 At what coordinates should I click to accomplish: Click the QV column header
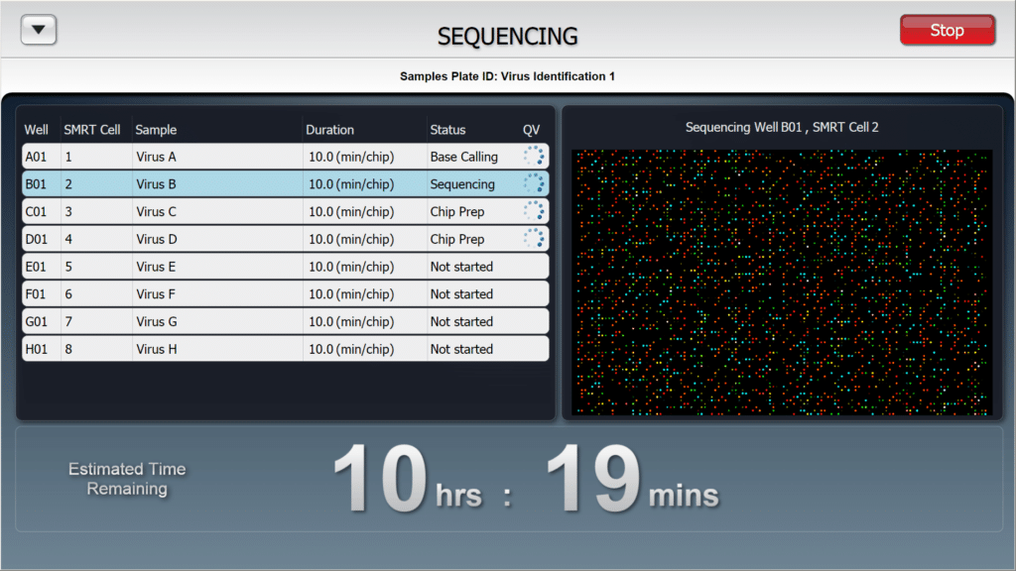532,130
